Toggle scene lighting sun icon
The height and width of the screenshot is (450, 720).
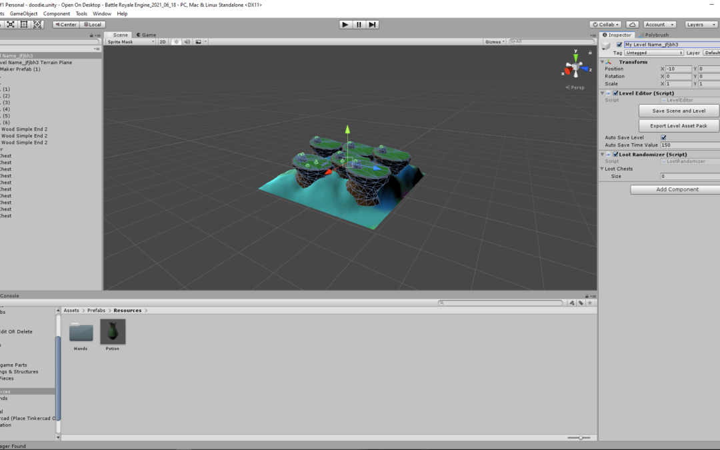click(176, 42)
